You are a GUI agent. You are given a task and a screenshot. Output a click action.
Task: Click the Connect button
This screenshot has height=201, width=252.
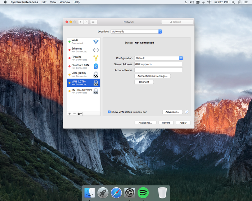point(144,82)
